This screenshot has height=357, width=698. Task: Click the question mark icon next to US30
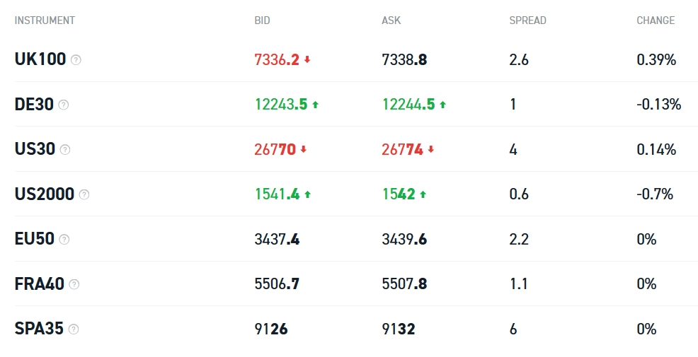pos(65,150)
